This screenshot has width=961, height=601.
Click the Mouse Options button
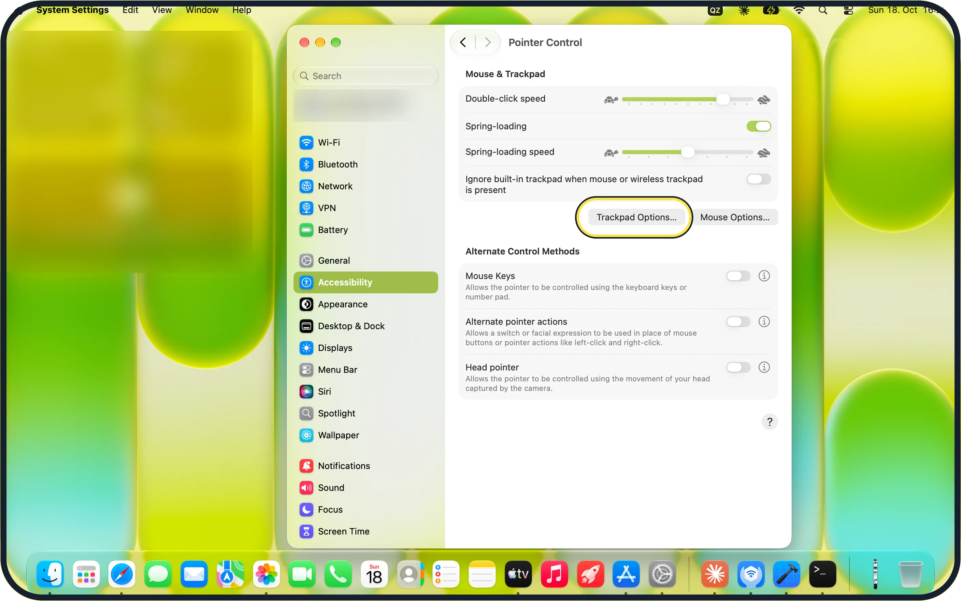coord(734,217)
